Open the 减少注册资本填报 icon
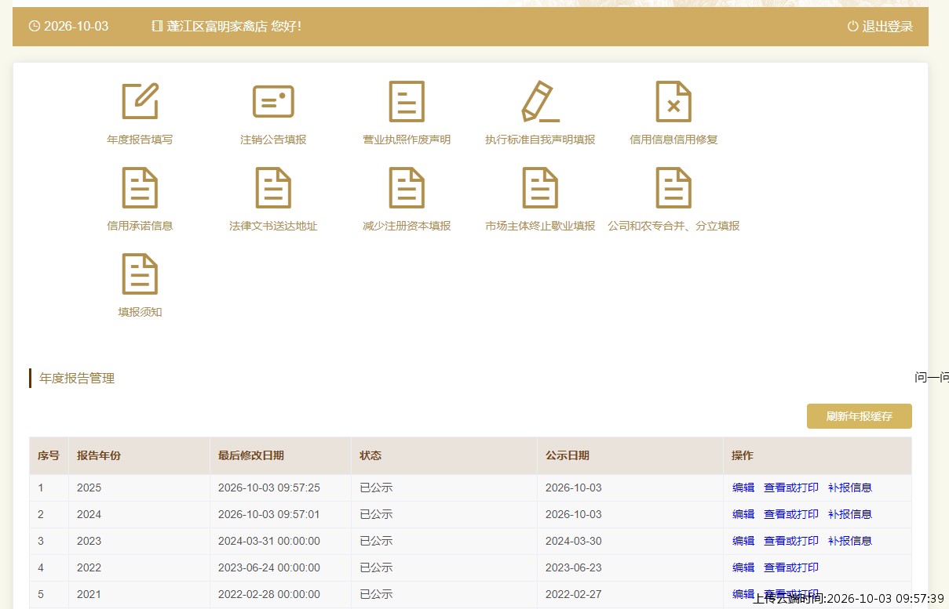Screen dimensions: 949x609 pos(407,188)
